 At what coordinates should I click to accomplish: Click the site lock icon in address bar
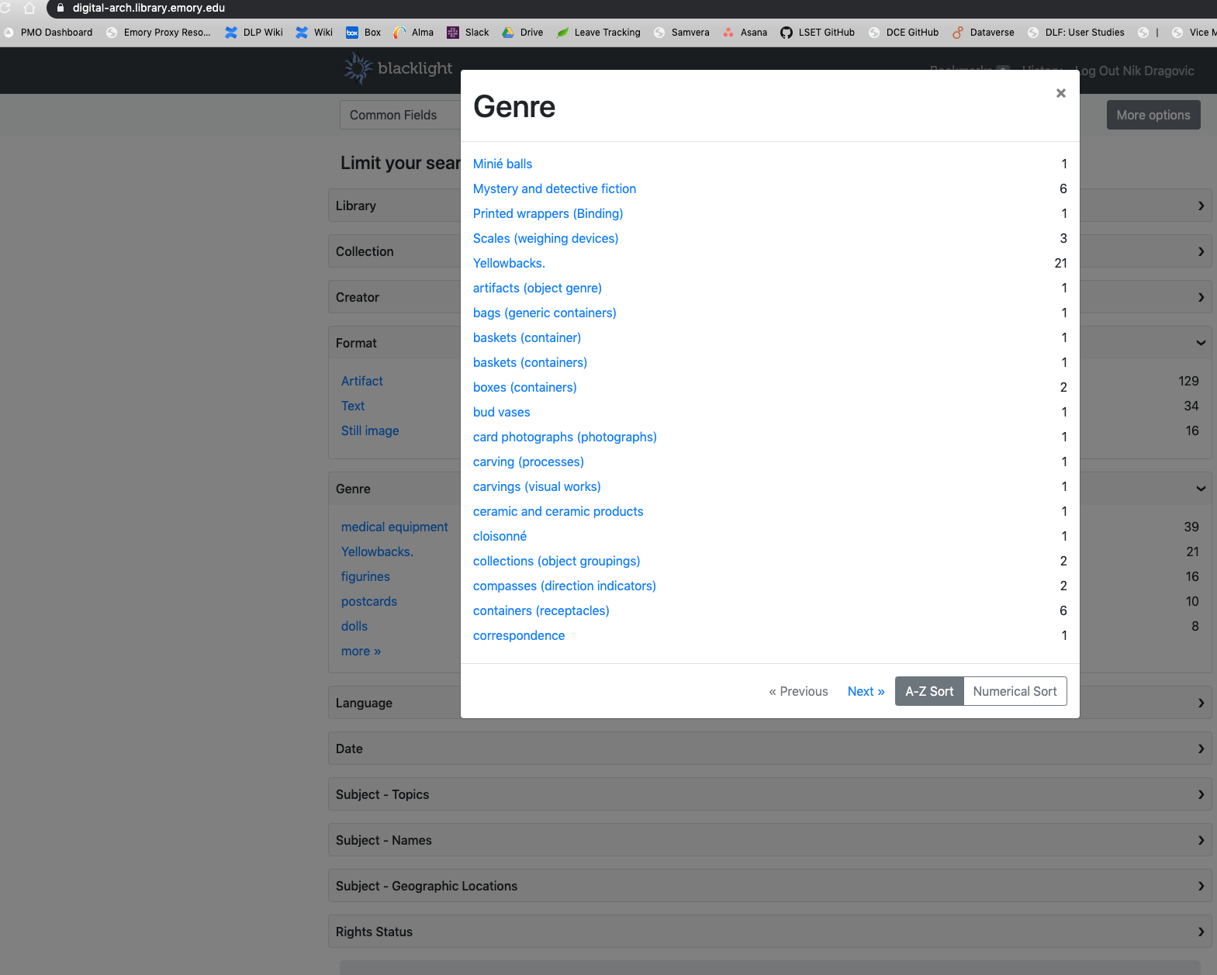[x=61, y=8]
